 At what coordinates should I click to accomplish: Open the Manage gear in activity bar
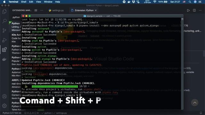[x=4, y=106]
